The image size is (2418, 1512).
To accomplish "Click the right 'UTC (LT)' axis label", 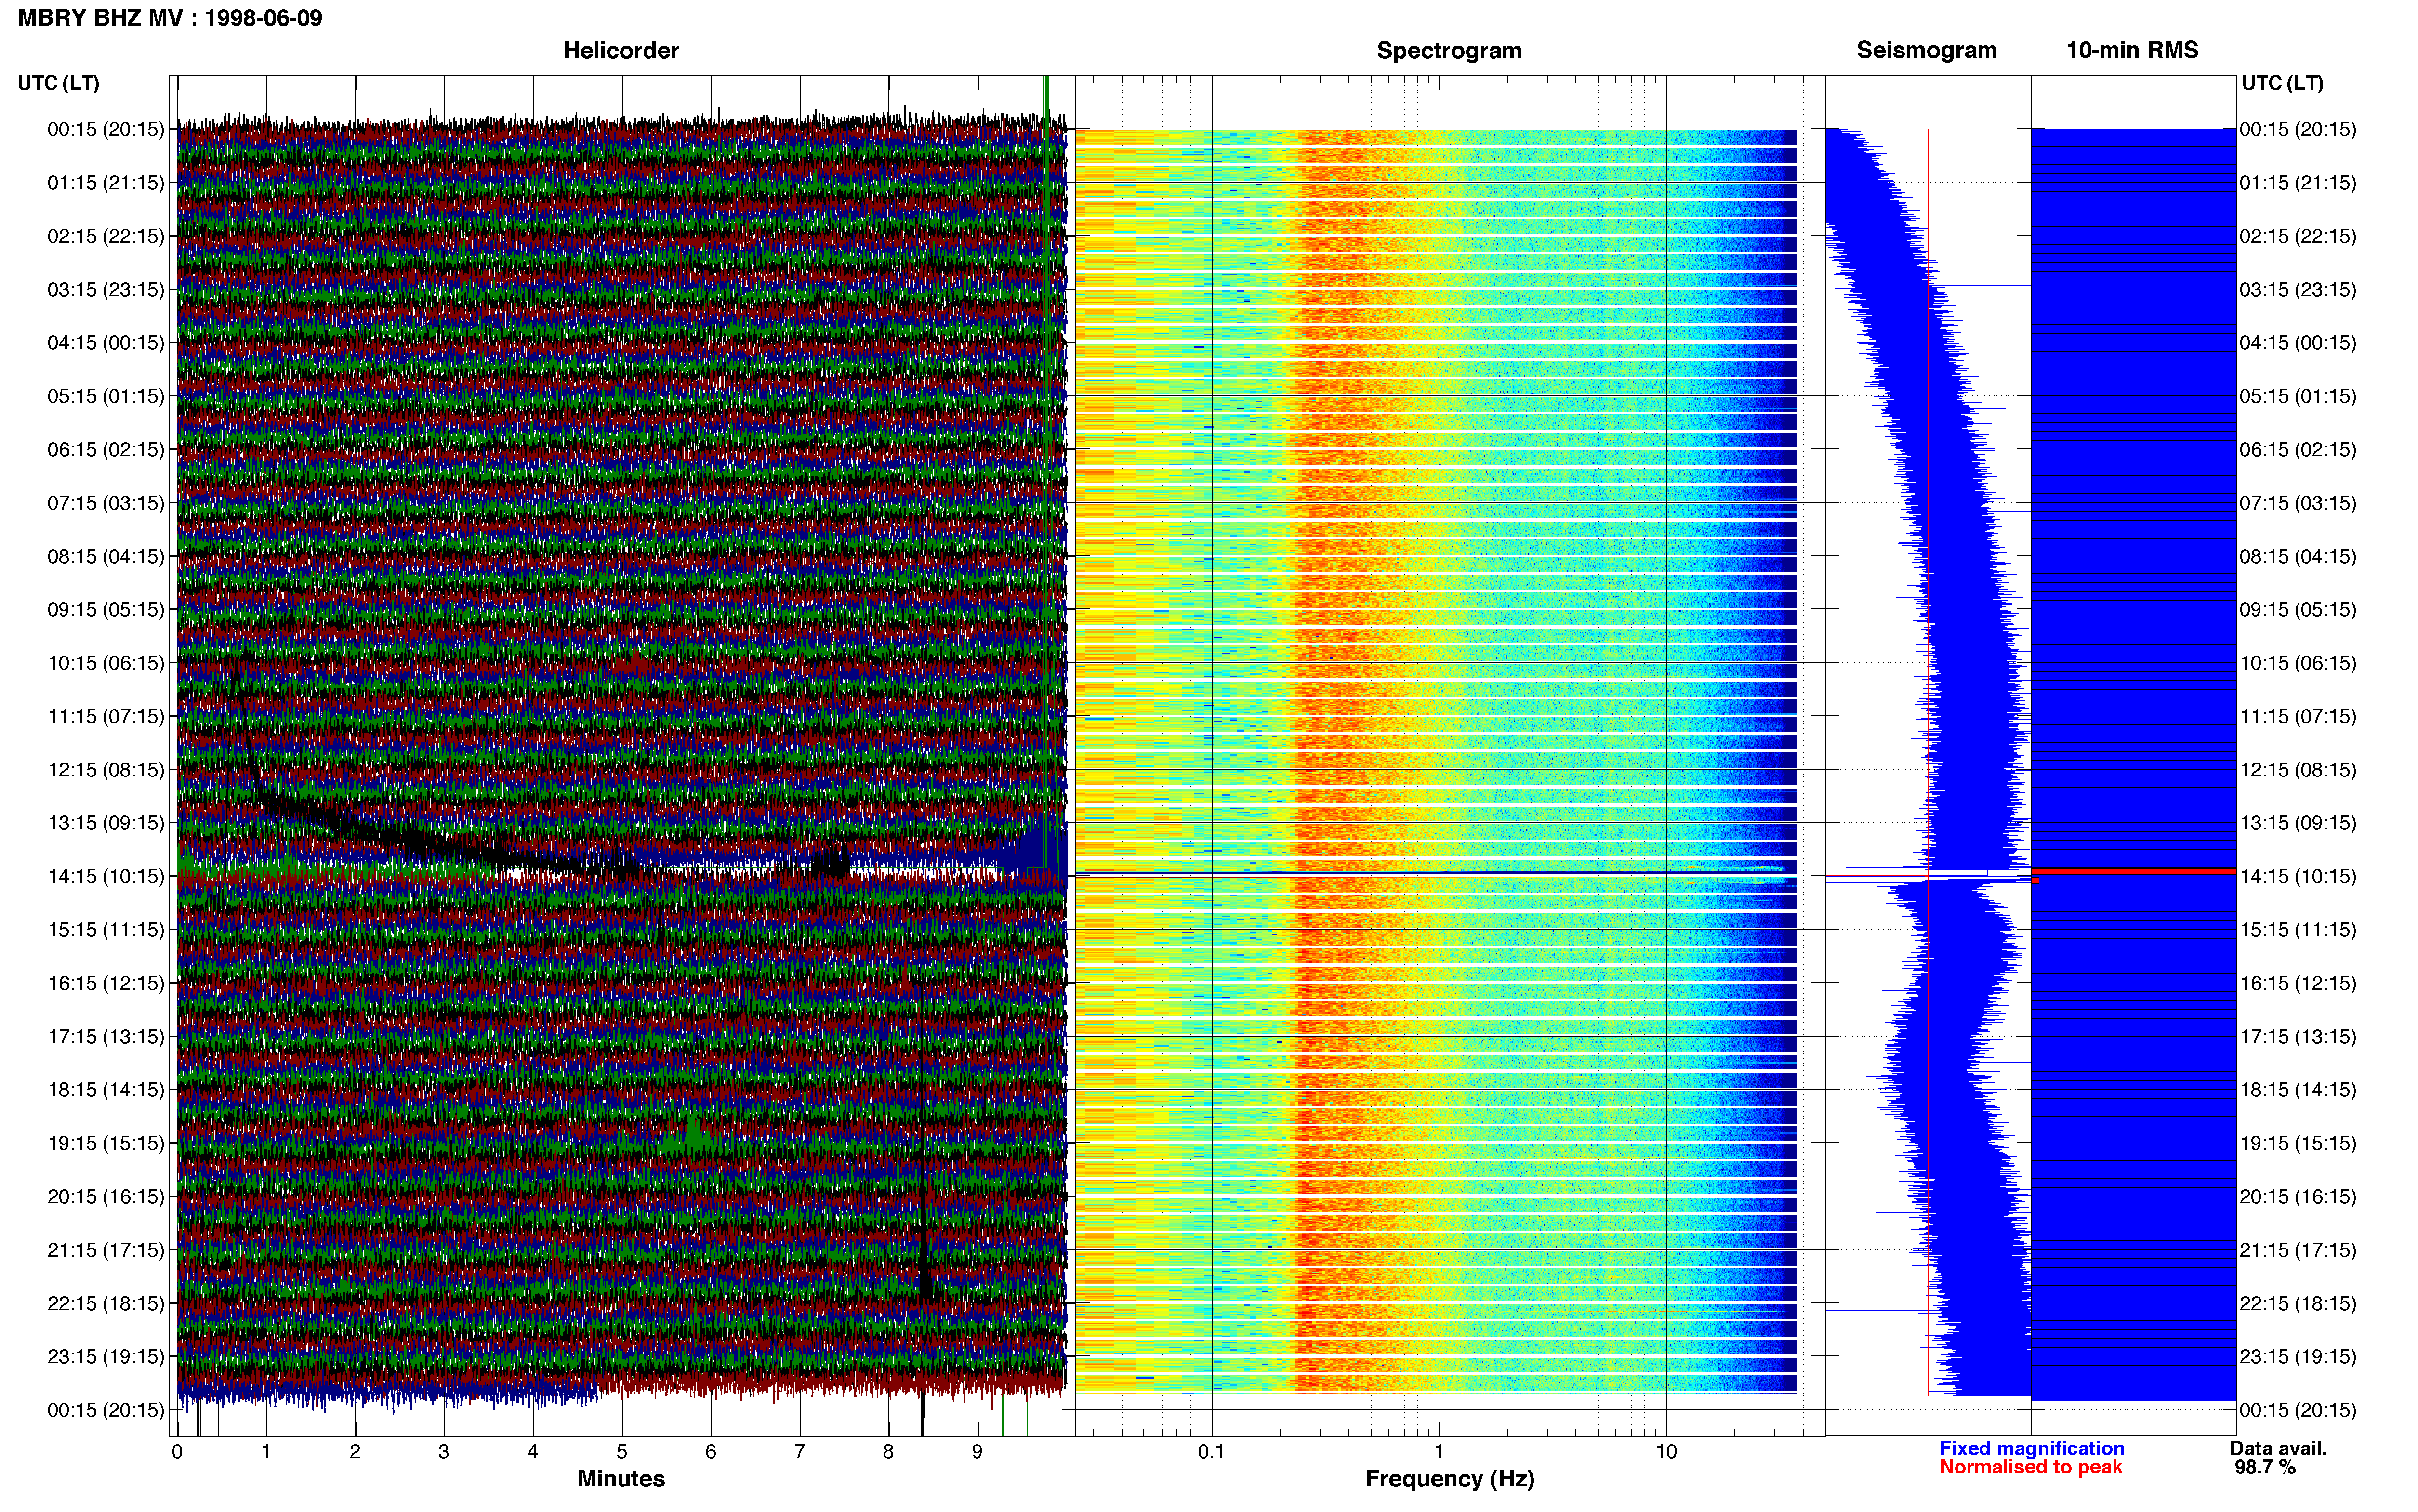I will point(2282,83).
